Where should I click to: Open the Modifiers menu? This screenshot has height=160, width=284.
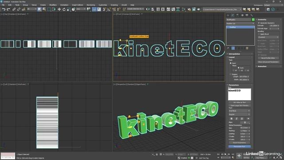53,5
